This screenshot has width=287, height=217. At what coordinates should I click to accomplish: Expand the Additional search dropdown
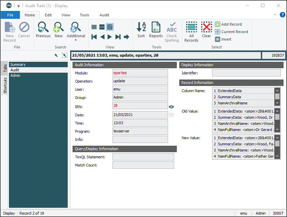tap(76, 40)
